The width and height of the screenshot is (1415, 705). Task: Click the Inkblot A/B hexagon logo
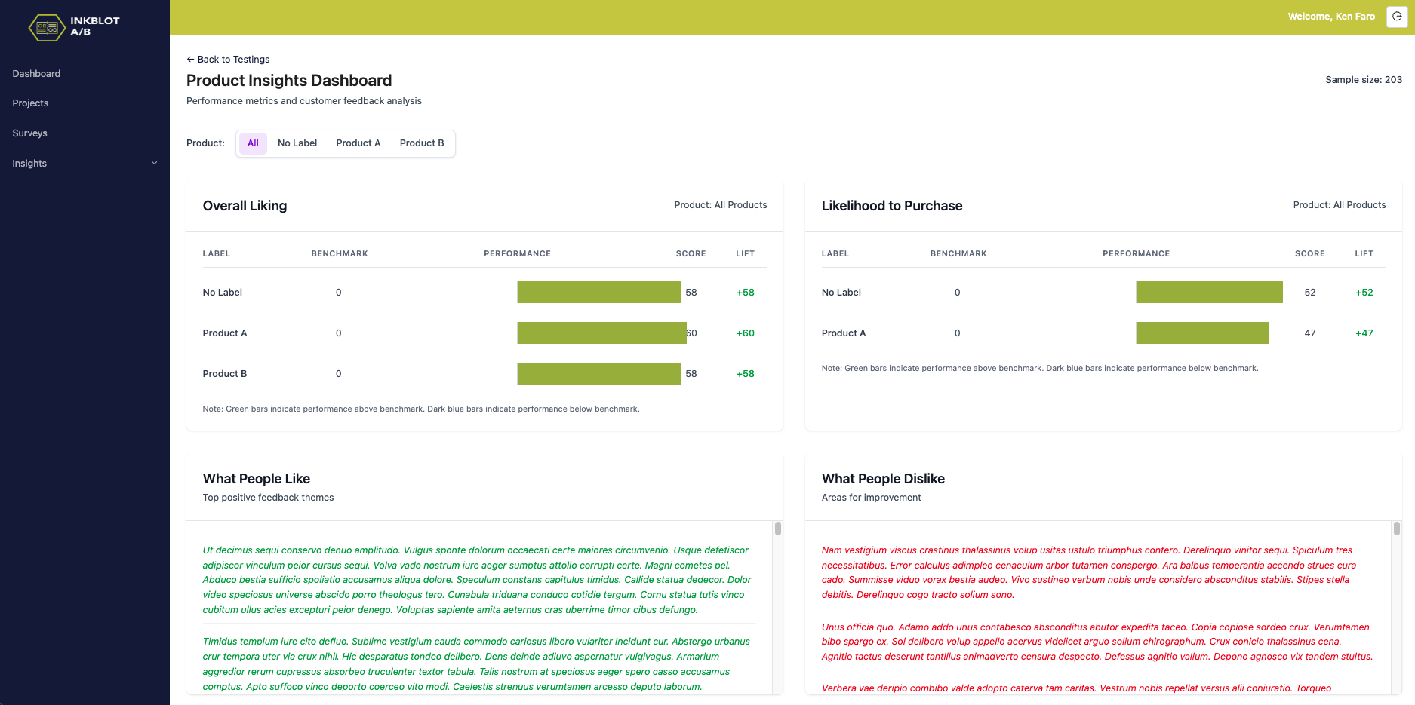tap(47, 27)
